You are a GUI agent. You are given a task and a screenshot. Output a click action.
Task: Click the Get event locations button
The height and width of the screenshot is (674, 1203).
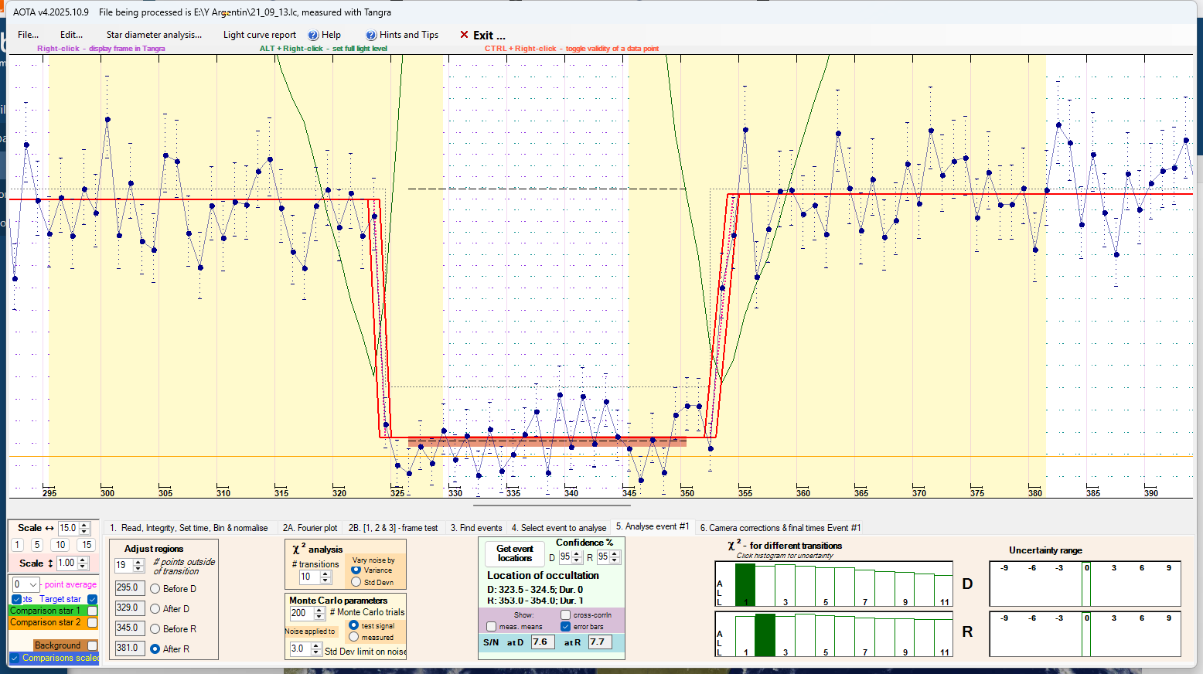pyautogui.click(x=515, y=553)
